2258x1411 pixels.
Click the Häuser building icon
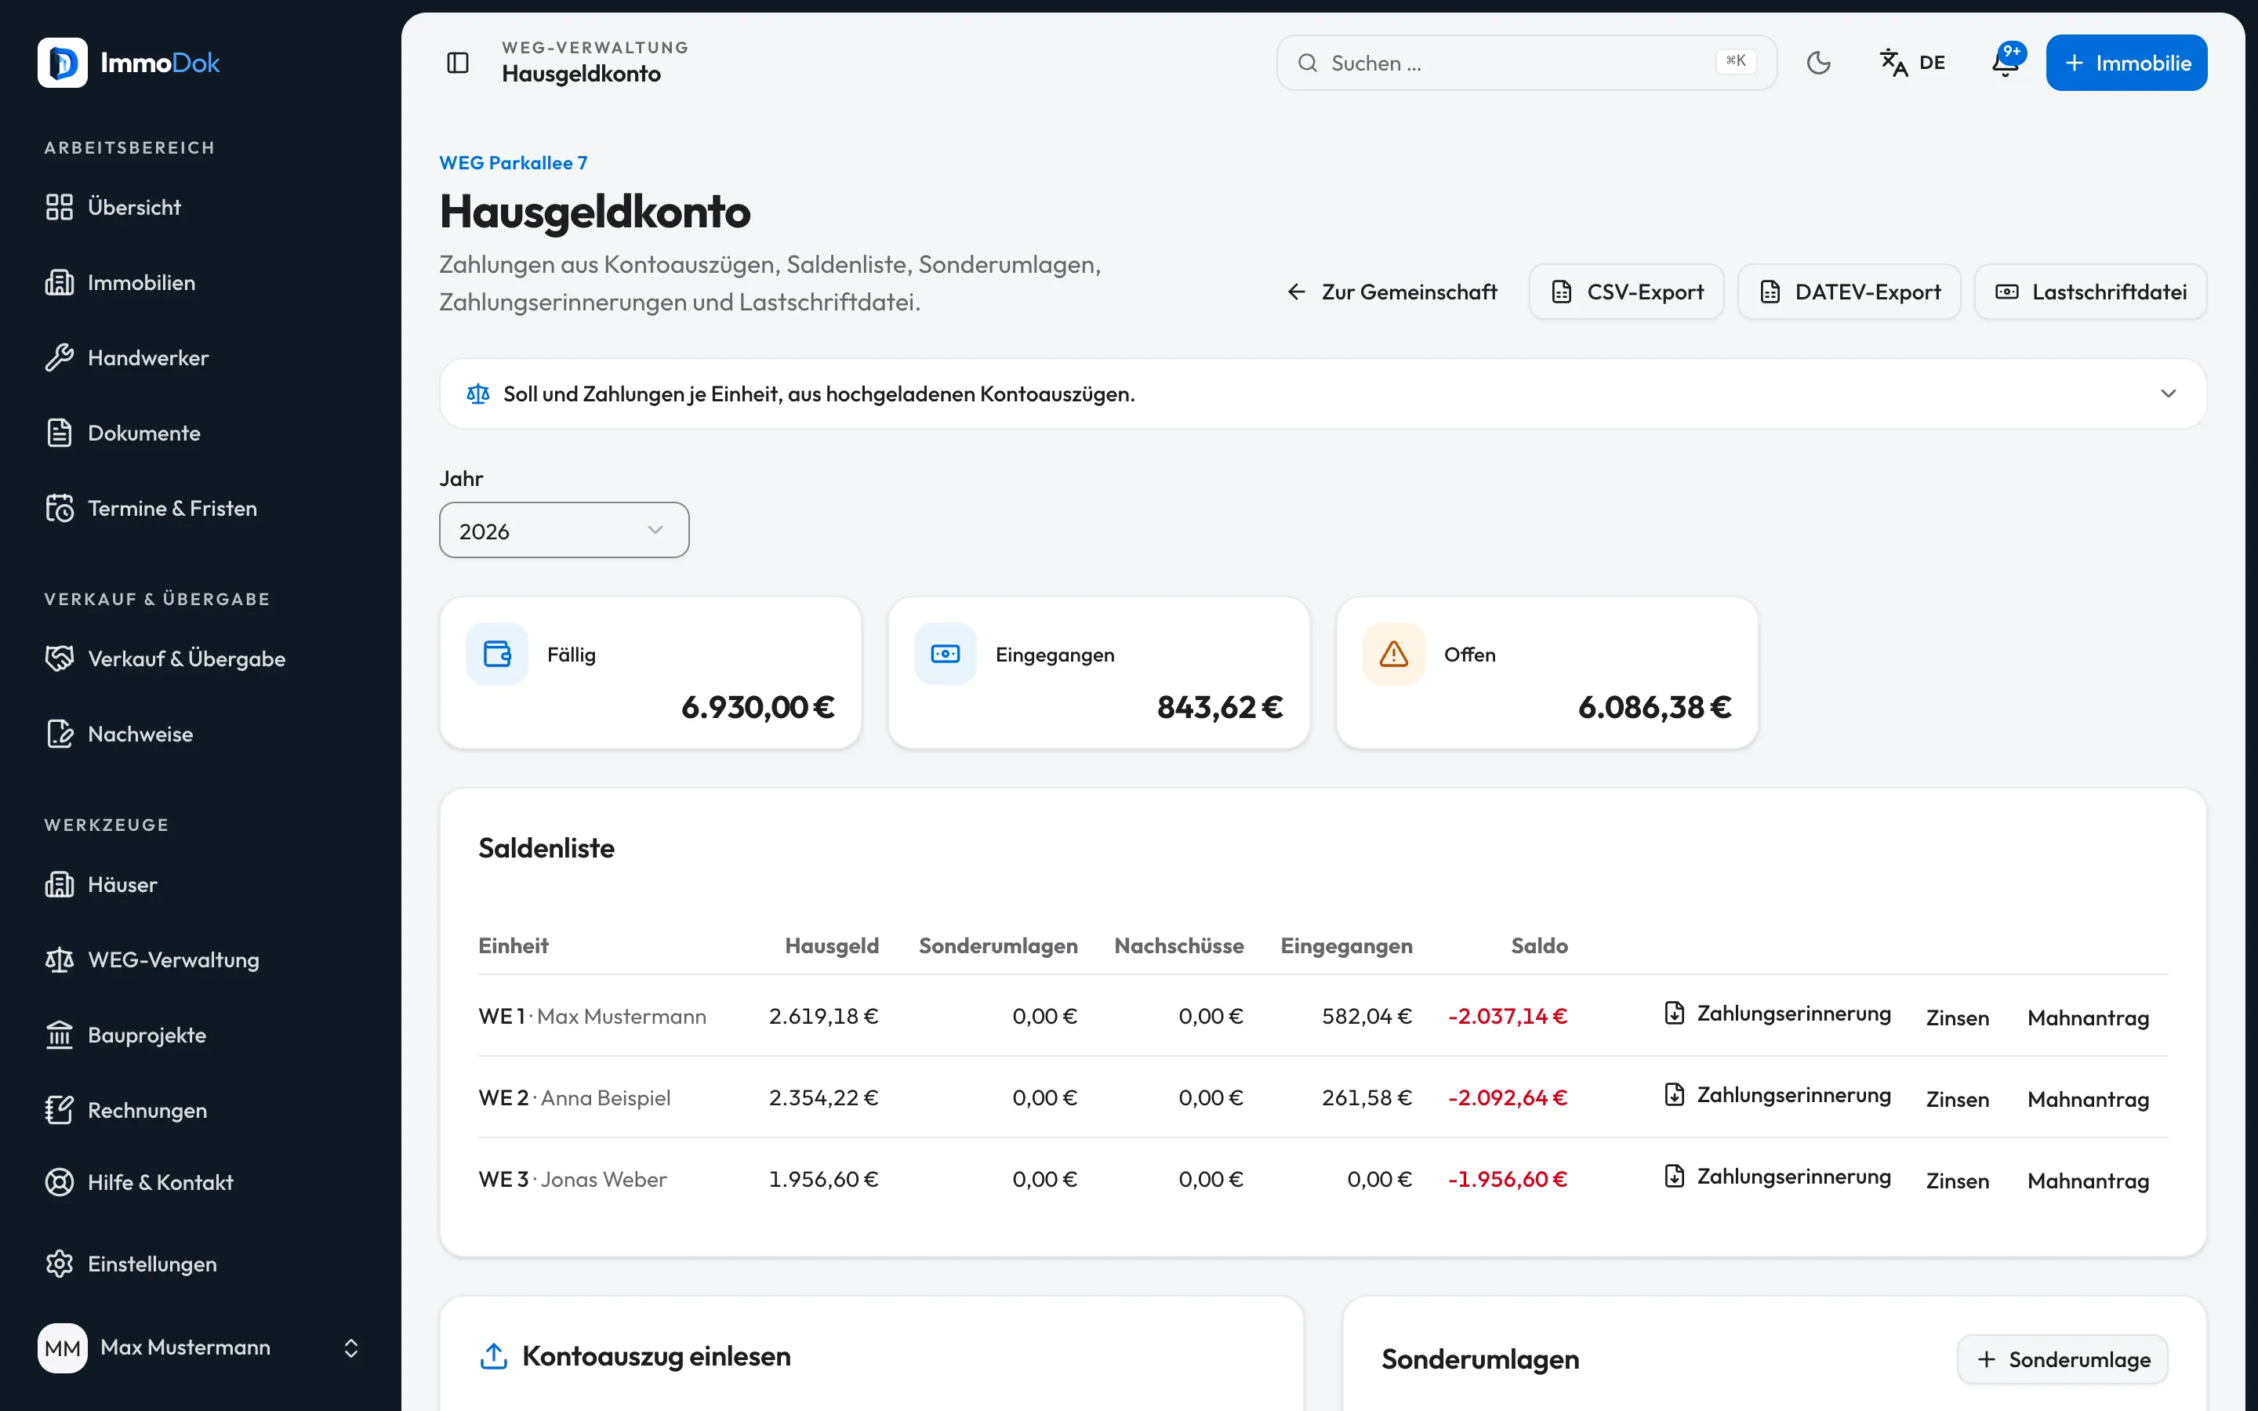(x=60, y=885)
